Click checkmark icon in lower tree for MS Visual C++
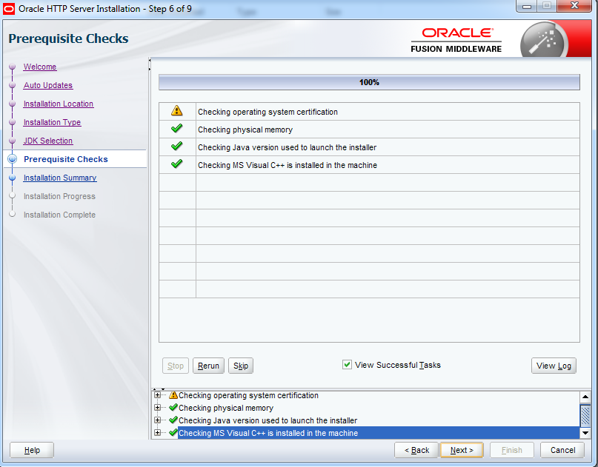598x467 pixels. (173, 433)
